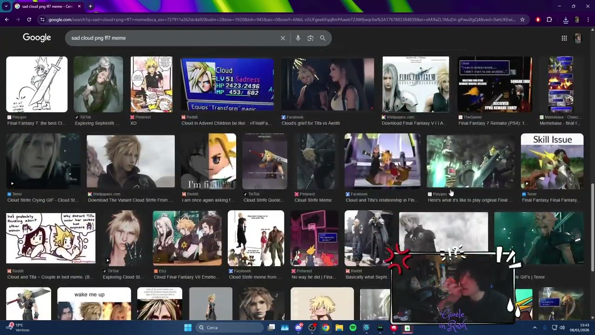Show hidden system tray icons
Image resolution: width=595 pixels, height=335 pixels.
[x=535, y=328]
